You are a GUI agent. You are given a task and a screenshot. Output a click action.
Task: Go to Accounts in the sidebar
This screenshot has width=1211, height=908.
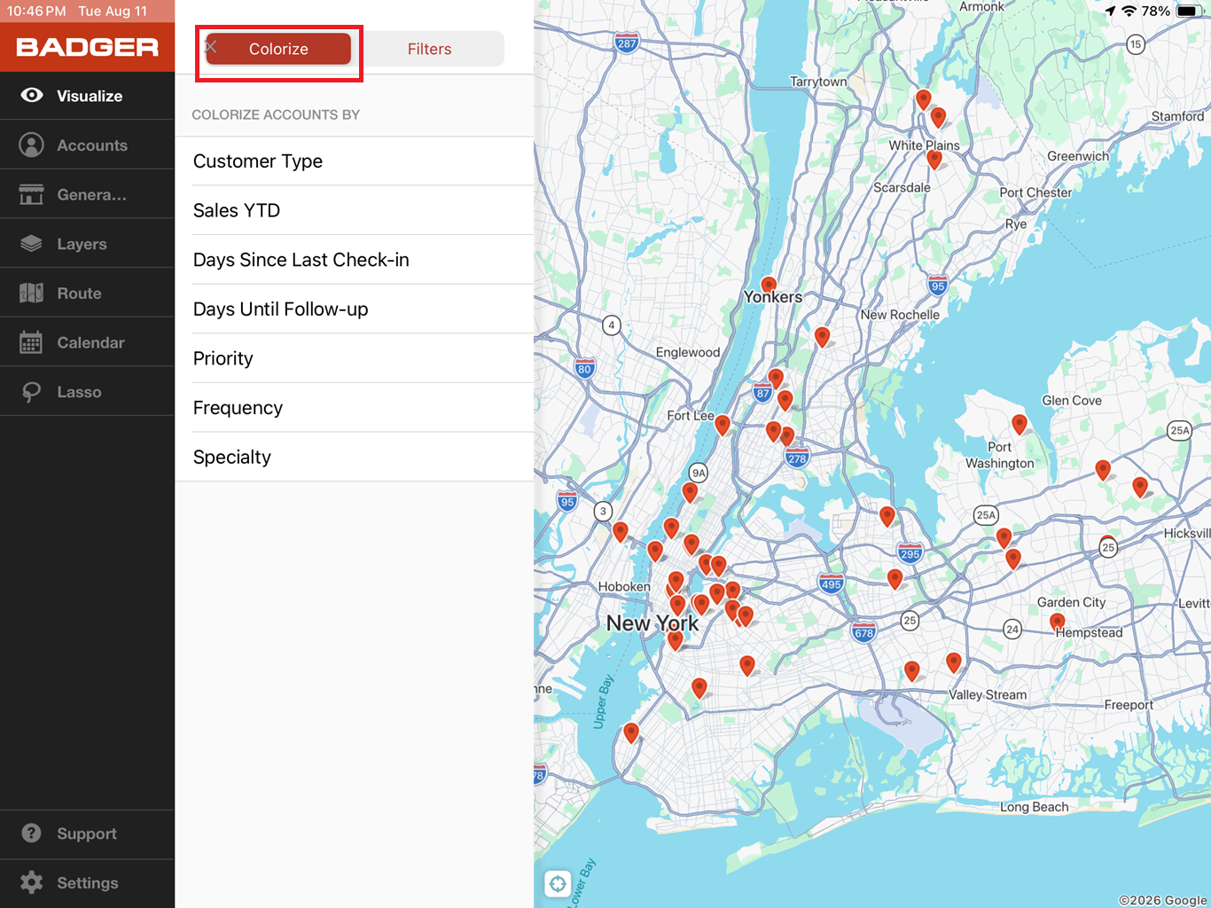tap(87, 145)
